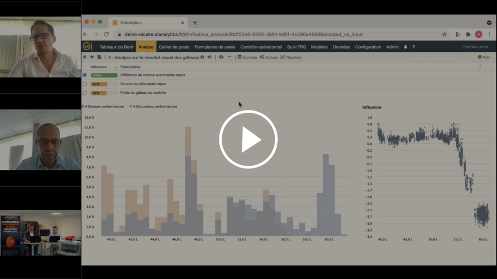Click the Résultats button in toolbar

click(x=291, y=57)
